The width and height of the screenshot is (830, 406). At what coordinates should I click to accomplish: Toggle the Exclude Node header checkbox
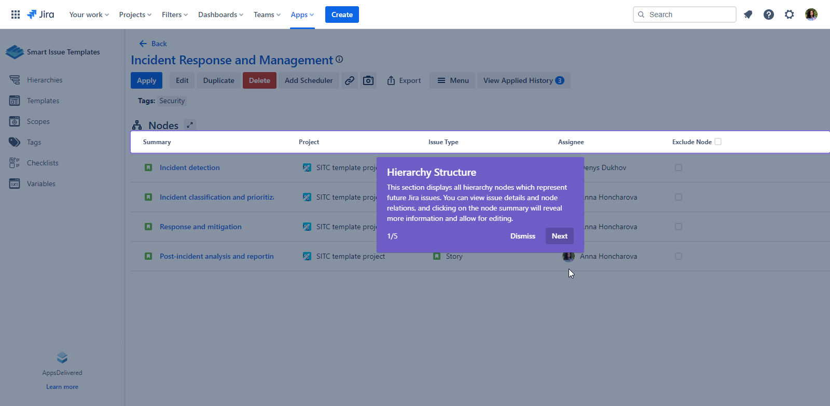click(x=718, y=142)
